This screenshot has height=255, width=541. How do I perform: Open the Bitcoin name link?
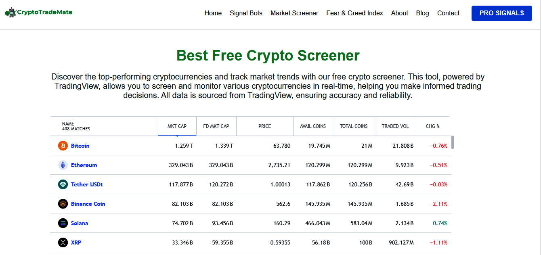click(80, 146)
